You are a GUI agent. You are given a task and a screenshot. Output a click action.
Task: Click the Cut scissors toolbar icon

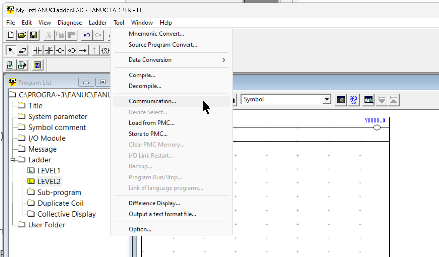tap(48, 35)
